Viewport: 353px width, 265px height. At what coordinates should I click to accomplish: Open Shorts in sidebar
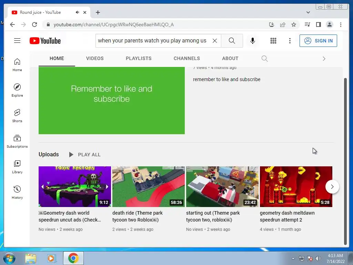[x=17, y=116]
